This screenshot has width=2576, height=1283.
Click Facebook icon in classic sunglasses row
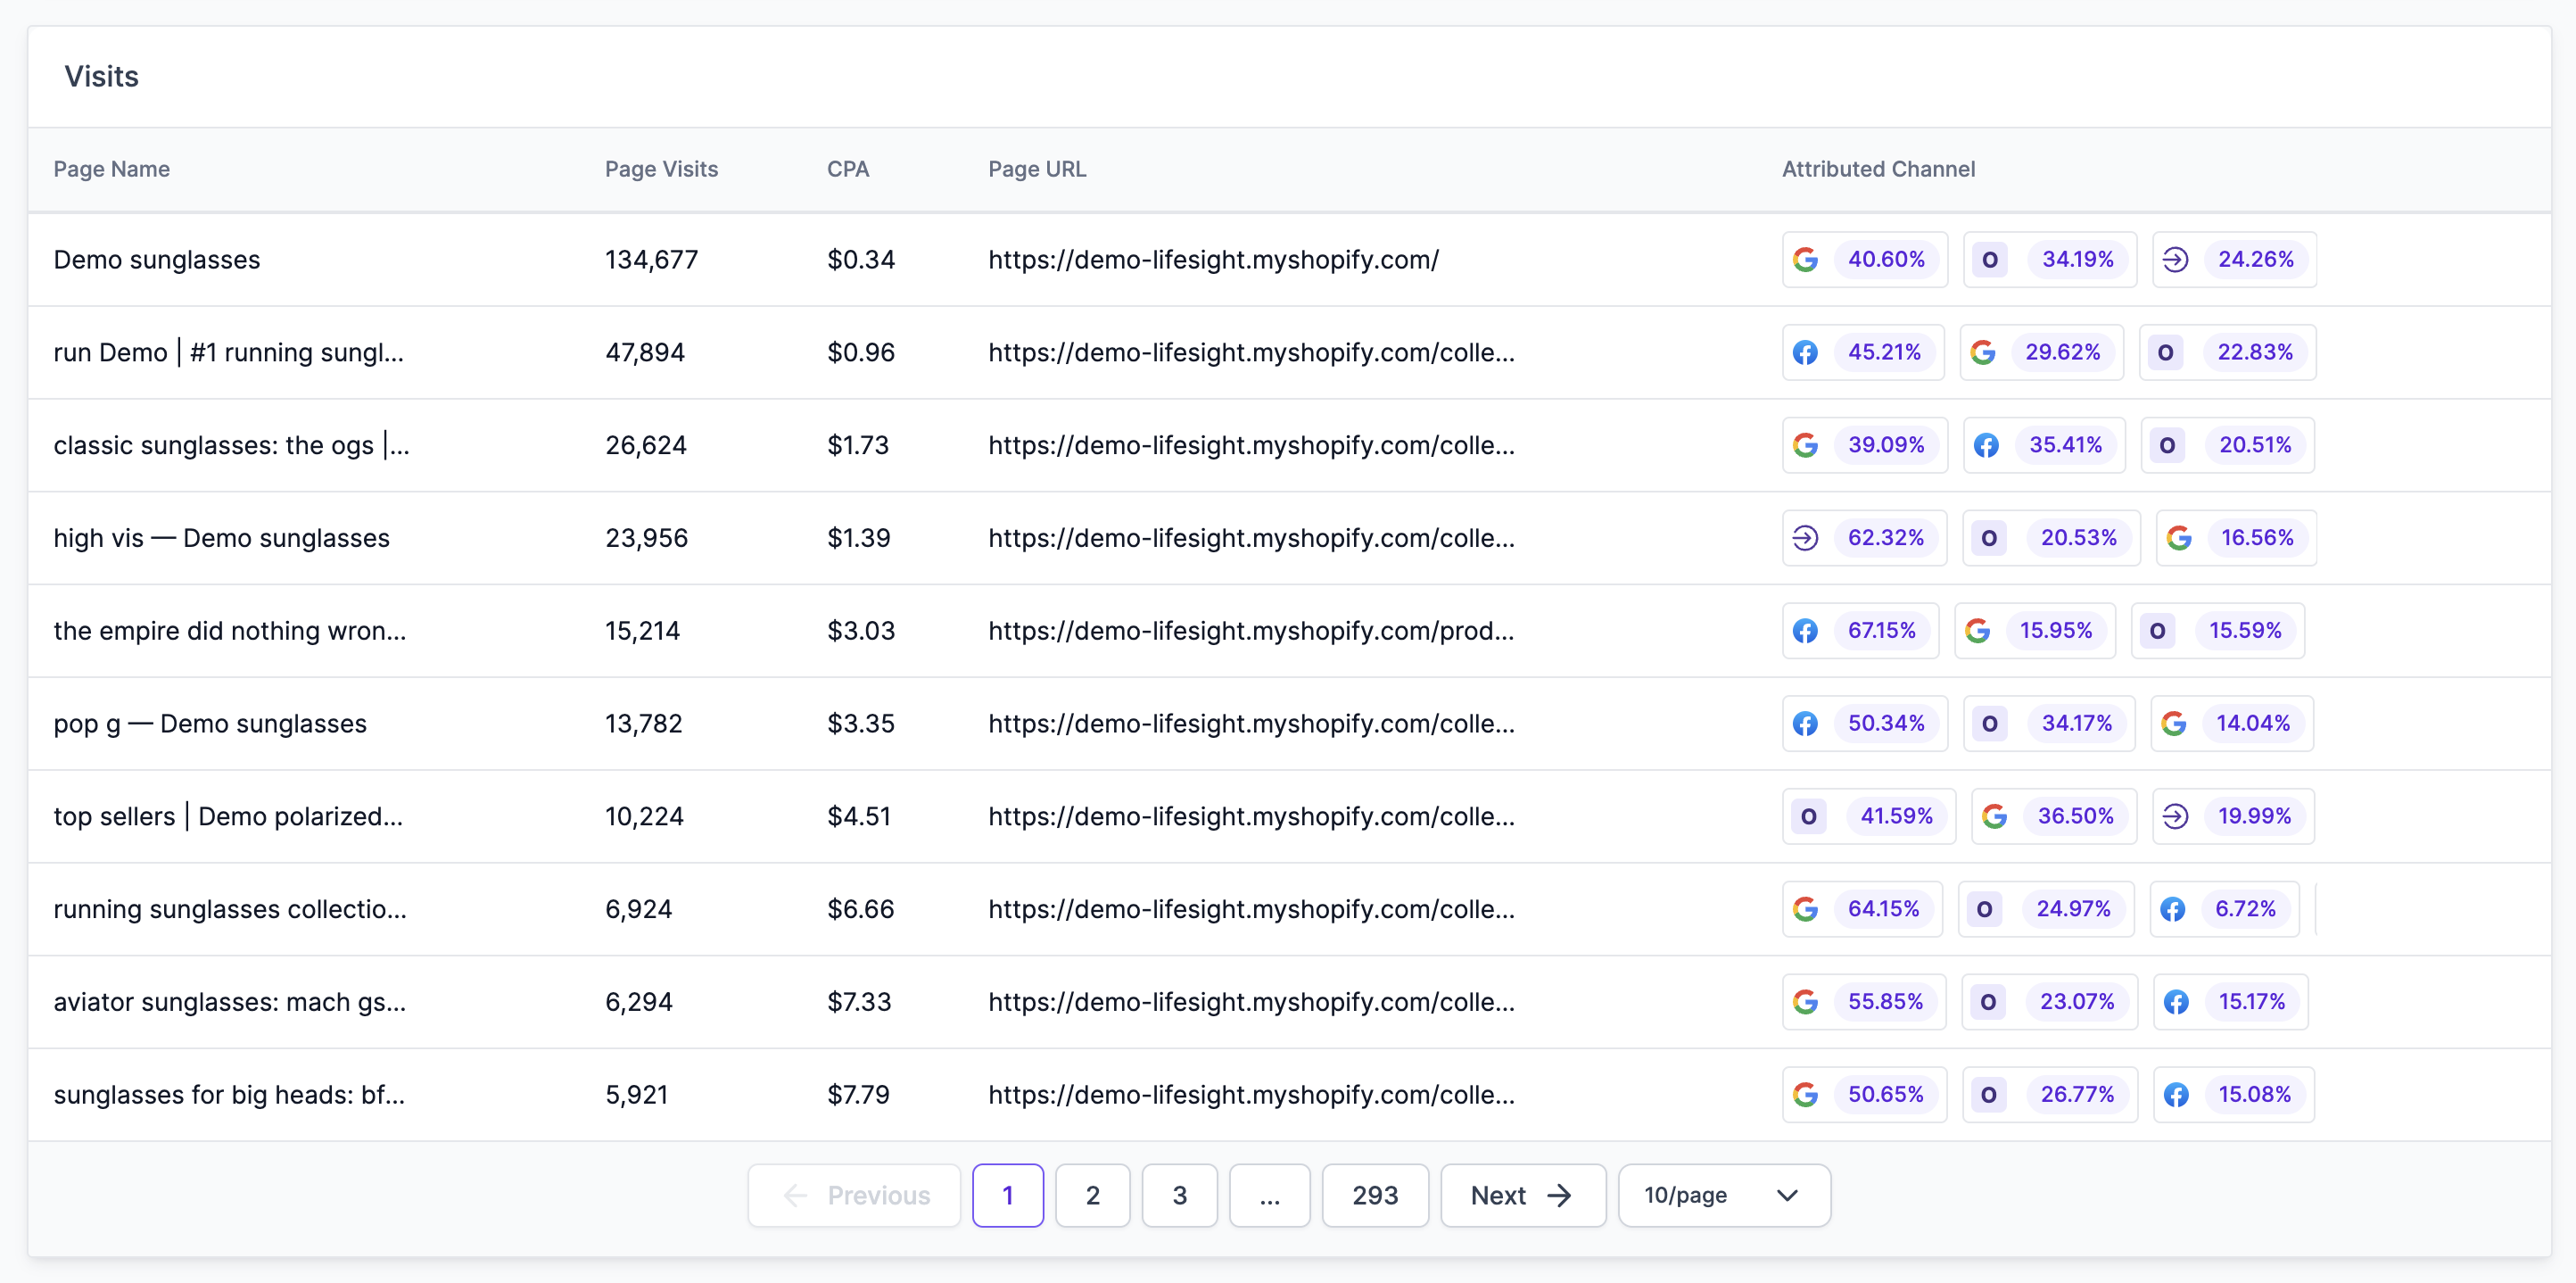pos(1986,446)
